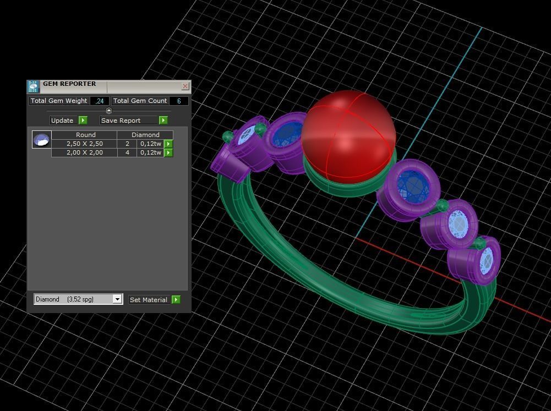This screenshot has height=411, width=551.
Task: Click the Save Report button
Action: pyautogui.click(x=129, y=120)
